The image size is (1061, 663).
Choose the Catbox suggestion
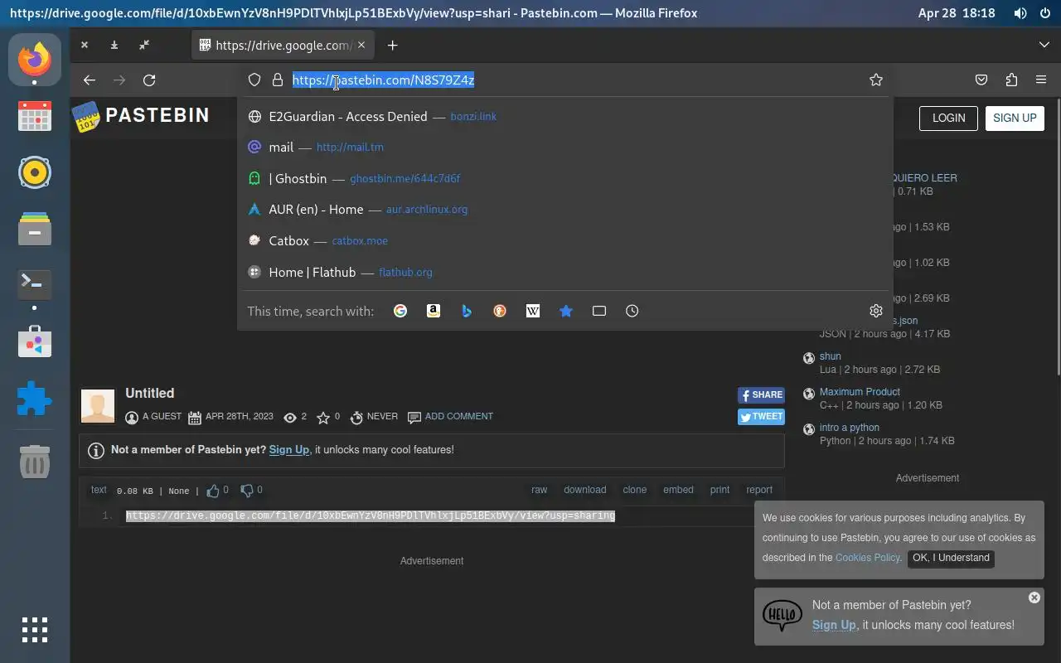(x=565, y=241)
